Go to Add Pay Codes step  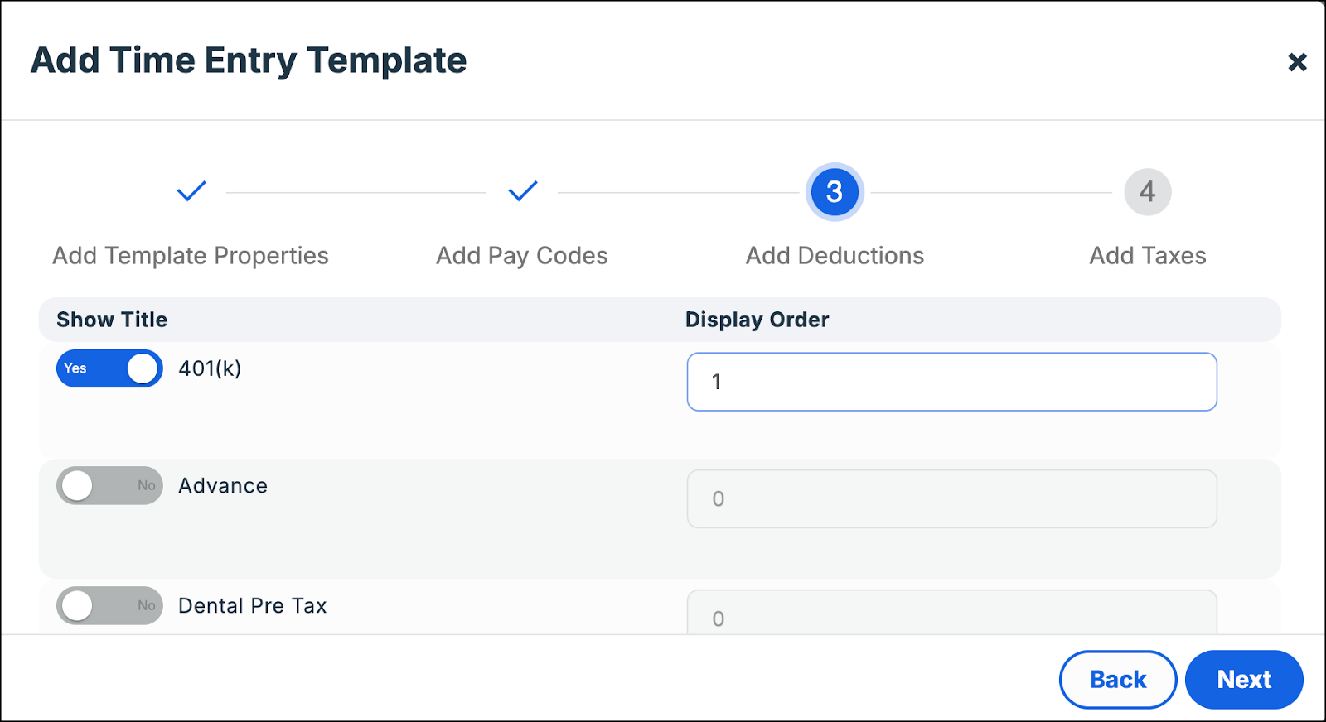pos(522,256)
